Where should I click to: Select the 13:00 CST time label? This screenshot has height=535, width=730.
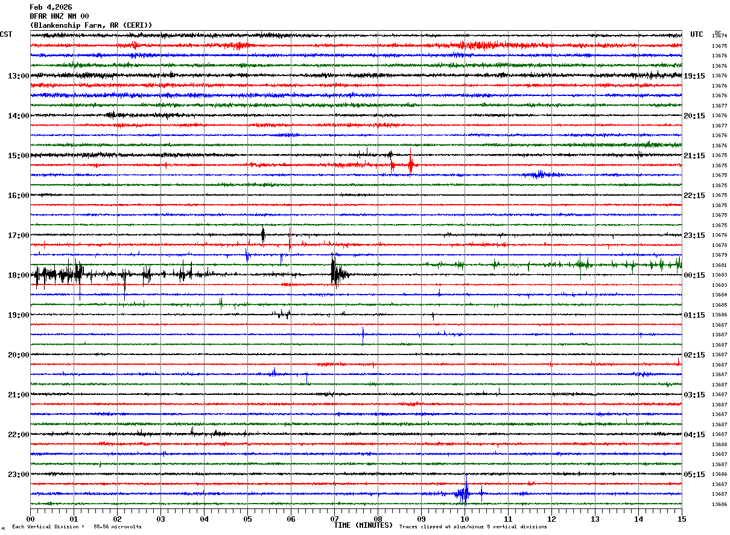pos(19,76)
